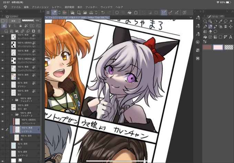The width and height of the screenshot is (234, 163).
Task: Toggle visibility of フォルダー2
Action: coord(2,114)
